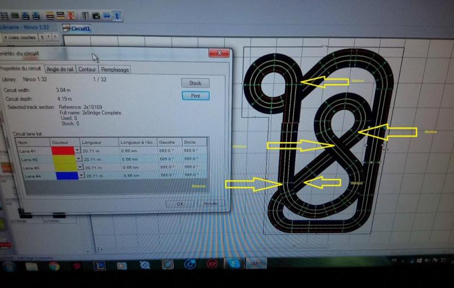Image resolution: width=454 pixels, height=288 pixels.
Task: Open the Chrome browser from the taskbar
Action: point(53,265)
